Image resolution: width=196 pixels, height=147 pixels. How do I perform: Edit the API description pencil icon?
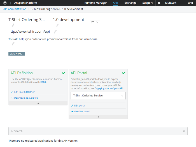tap(13, 44)
